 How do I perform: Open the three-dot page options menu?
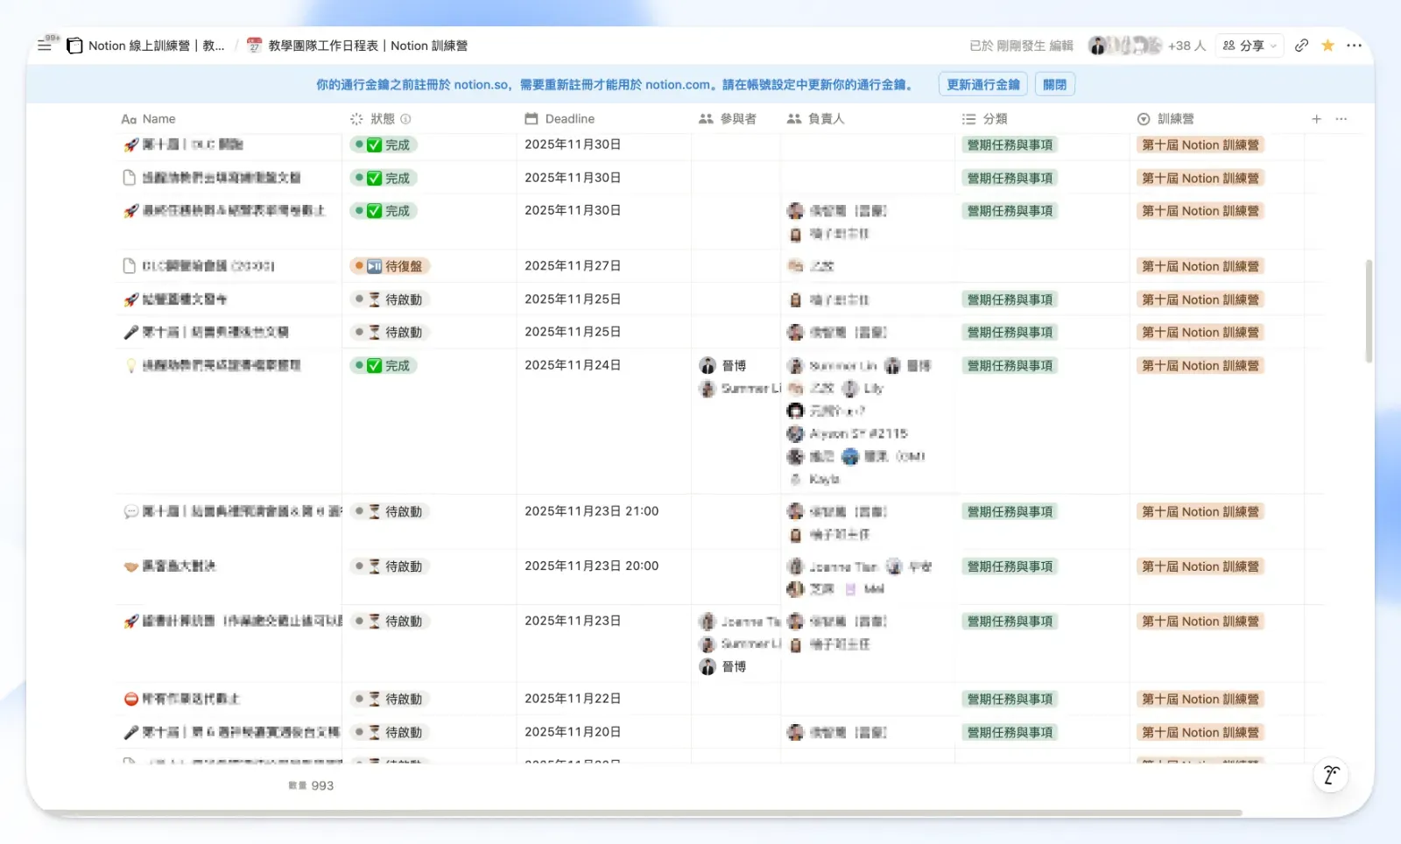(x=1355, y=46)
